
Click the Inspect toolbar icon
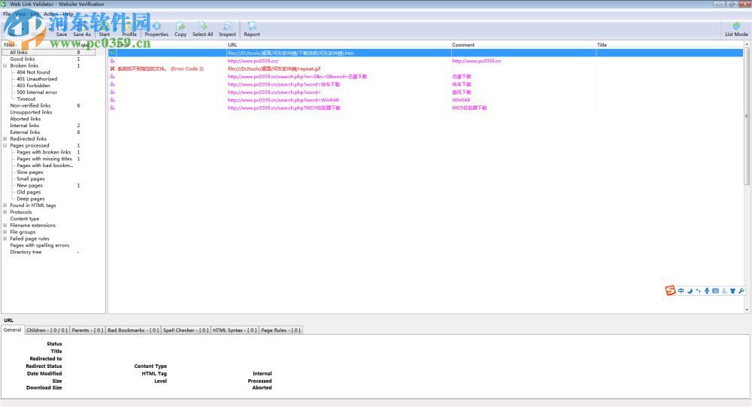(227, 29)
